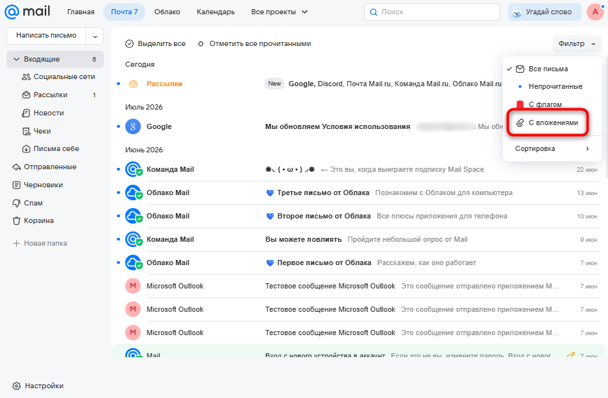Click the Новости folder icon
Image resolution: width=608 pixels, height=398 pixels.
click(26, 113)
